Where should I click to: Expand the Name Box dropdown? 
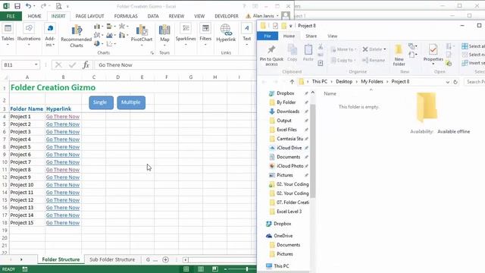pyautogui.click(x=36, y=64)
